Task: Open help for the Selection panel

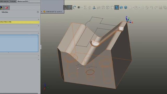Action: click(x=38, y=12)
